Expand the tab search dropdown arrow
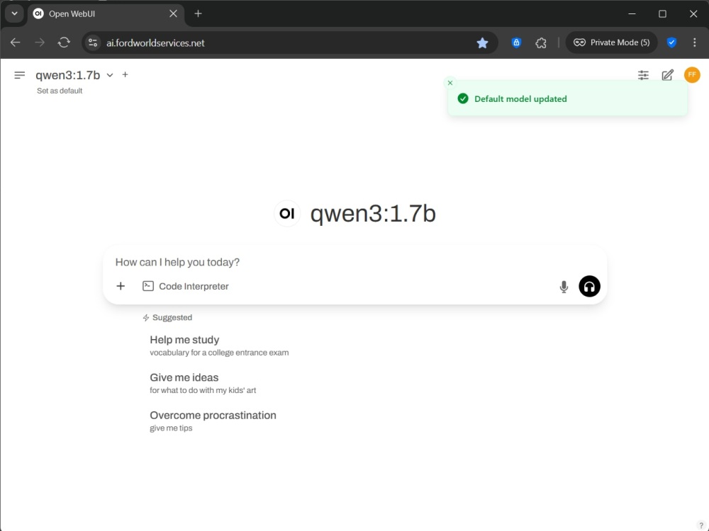Viewport: 709px width, 531px height. coord(14,13)
